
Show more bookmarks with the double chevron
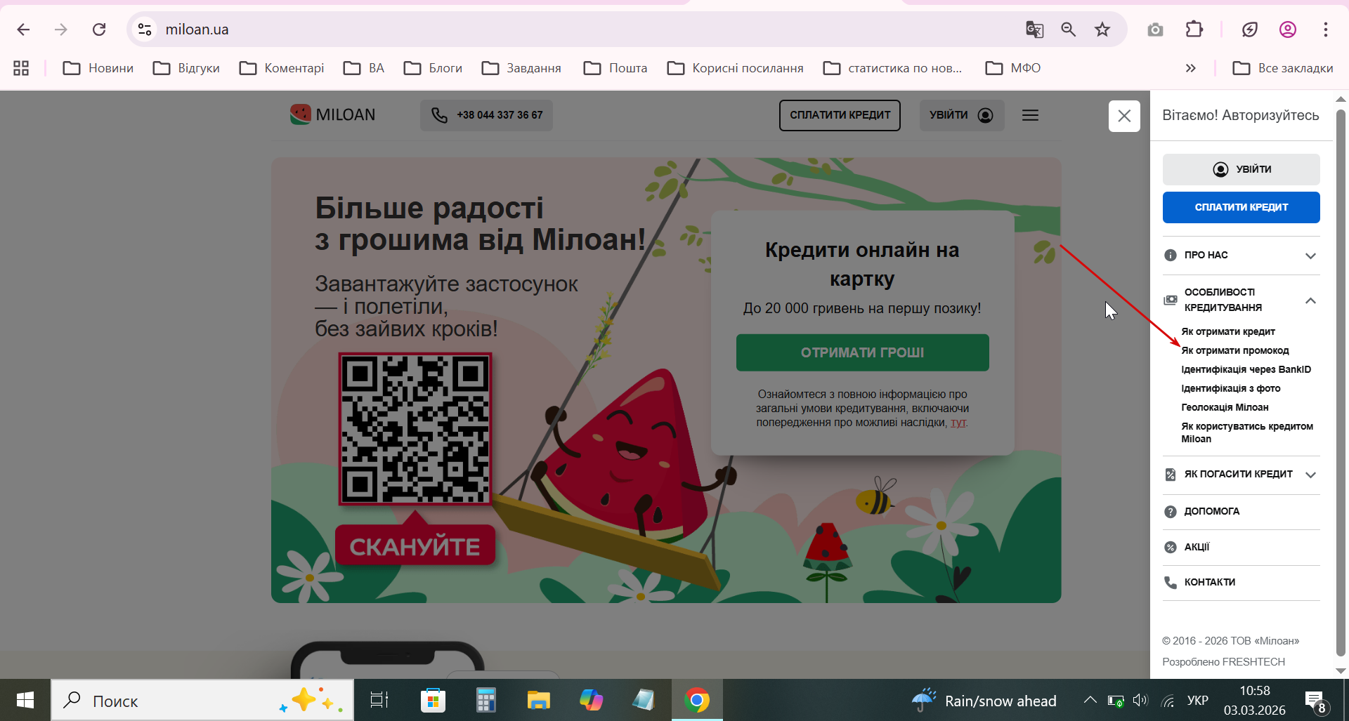1190,68
